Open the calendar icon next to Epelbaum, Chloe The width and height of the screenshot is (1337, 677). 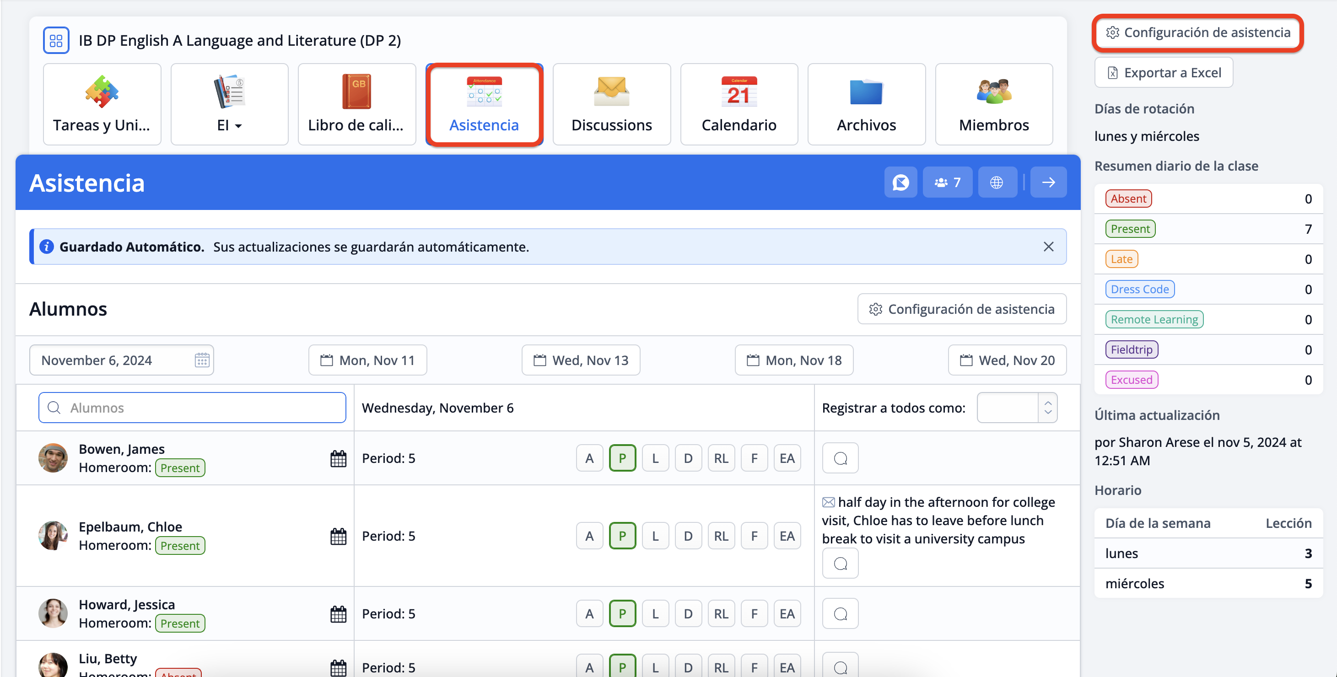point(338,536)
